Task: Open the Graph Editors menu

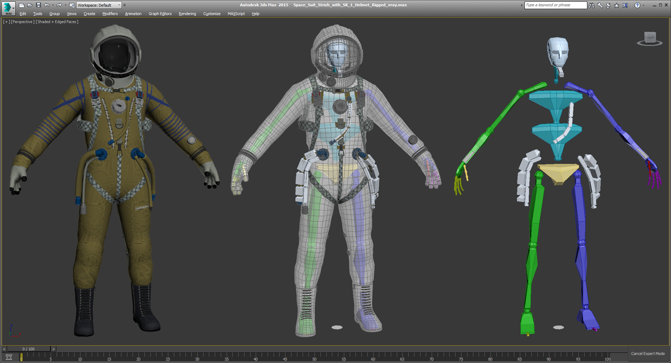Action: (x=160, y=14)
